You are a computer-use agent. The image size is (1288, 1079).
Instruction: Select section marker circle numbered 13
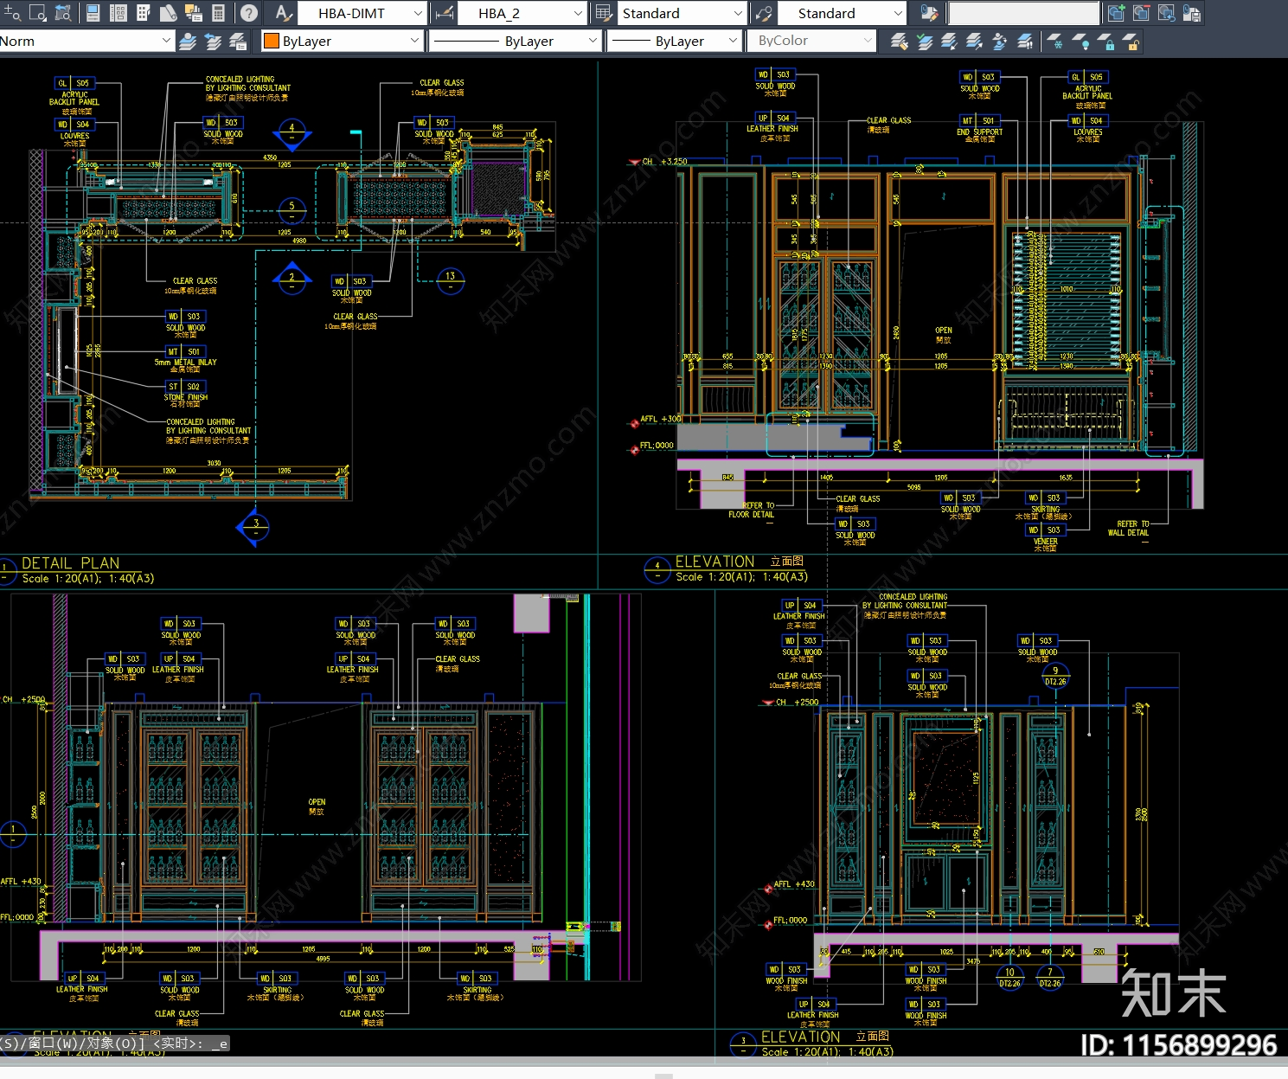tap(451, 280)
